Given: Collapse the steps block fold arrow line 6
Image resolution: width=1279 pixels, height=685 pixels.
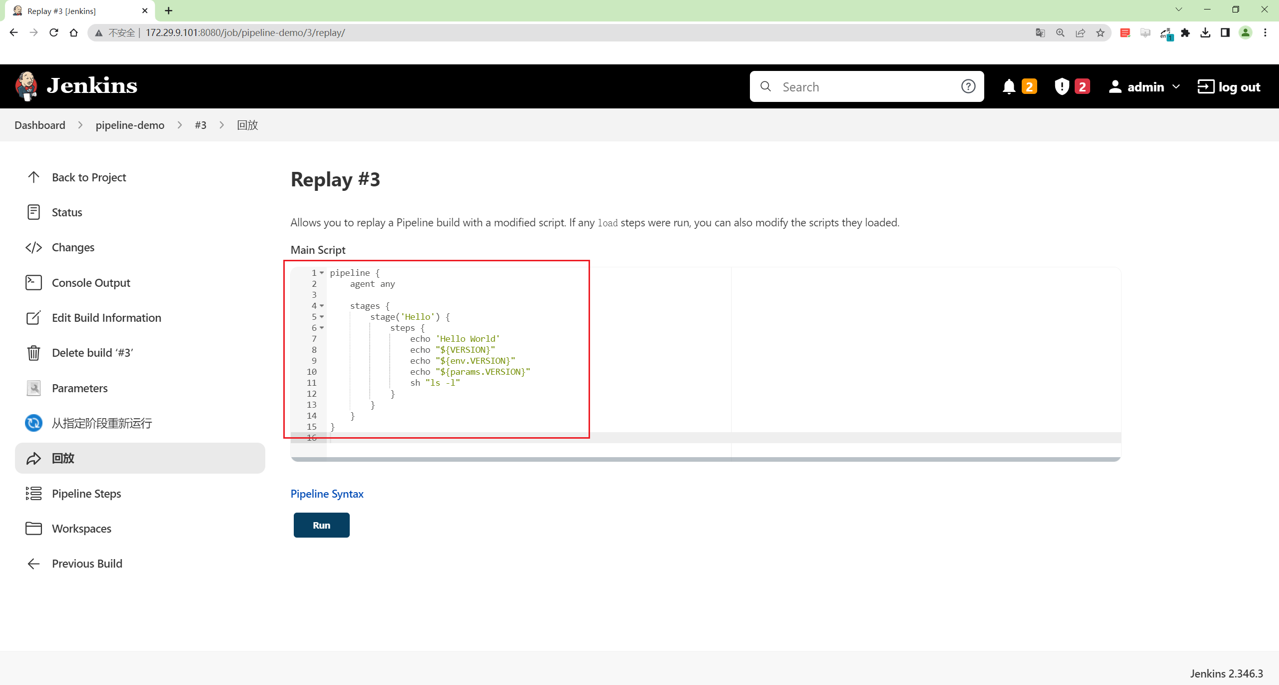Looking at the screenshot, I should pyautogui.click(x=322, y=328).
